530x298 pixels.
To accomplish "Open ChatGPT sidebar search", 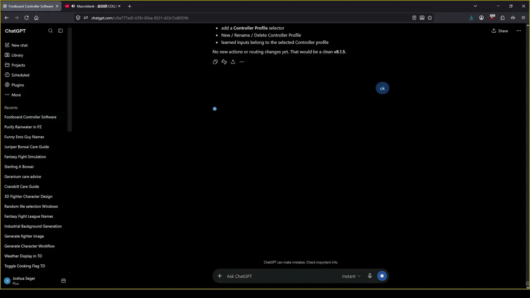I will click(51, 31).
